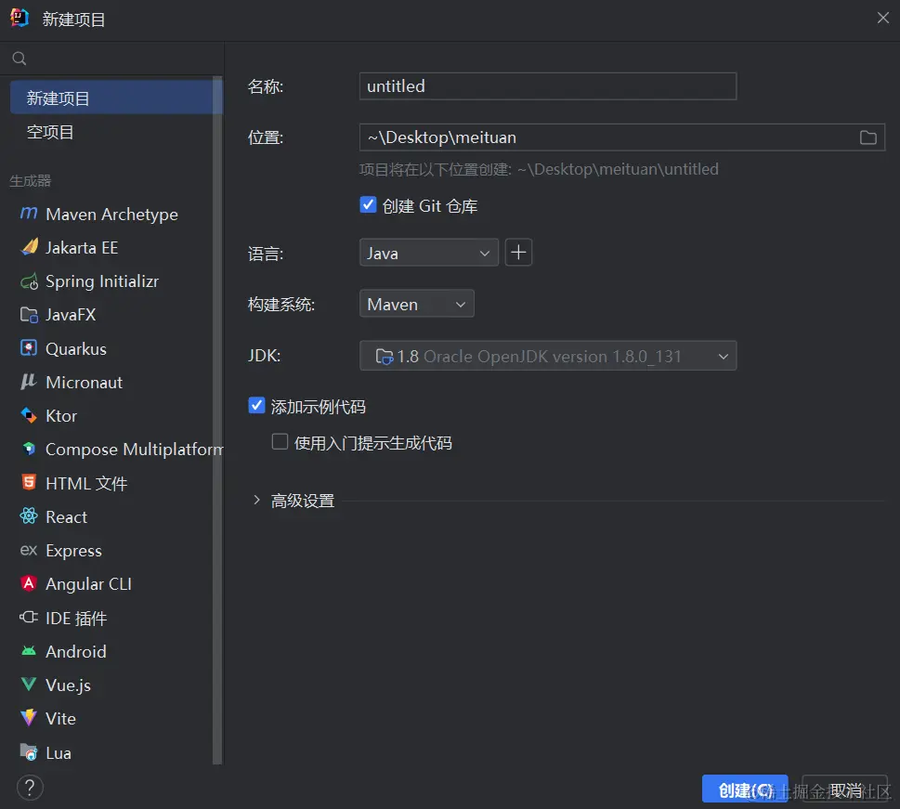Click the generator list vertical scrollbar
The height and width of the screenshot is (809, 900).
click(x=217, y=420)
